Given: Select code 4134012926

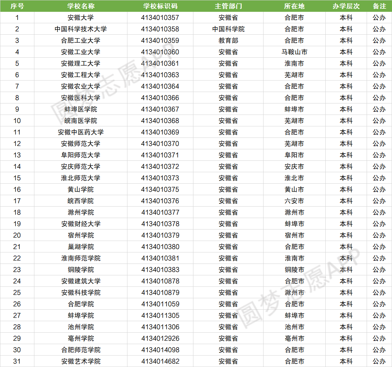Looking at the screenshot, I should point(160,339).
